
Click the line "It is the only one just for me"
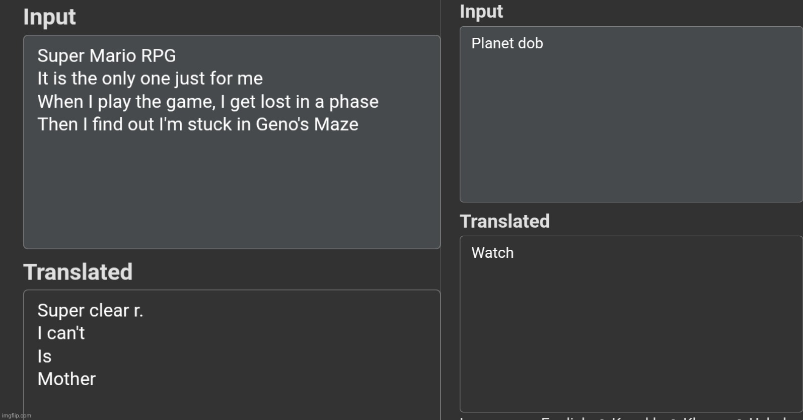150,79
